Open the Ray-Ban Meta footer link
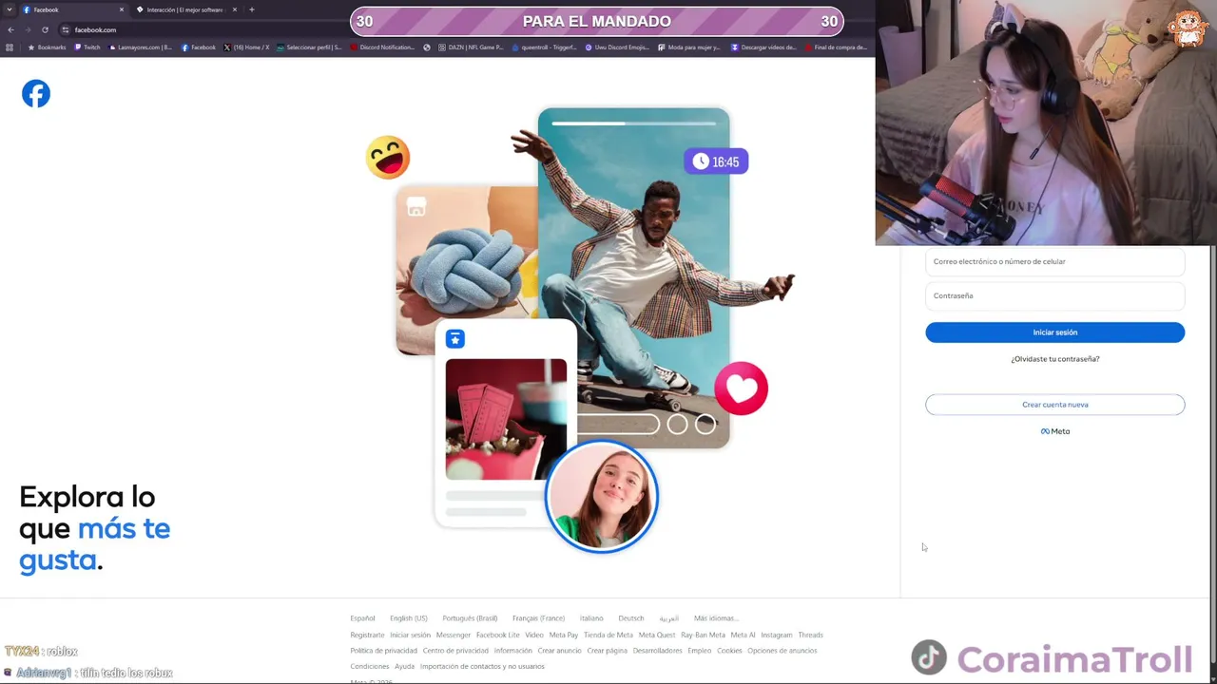This screenshot has width=1217, height=684. click(x=703, y=635)
